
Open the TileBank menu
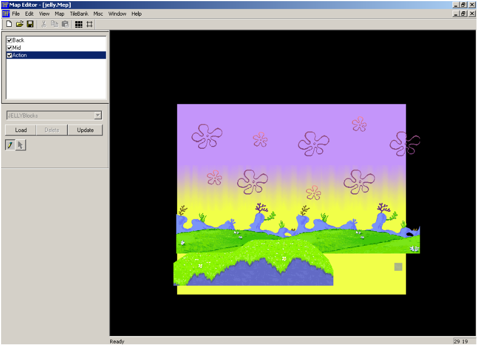[x=79, y=14]
